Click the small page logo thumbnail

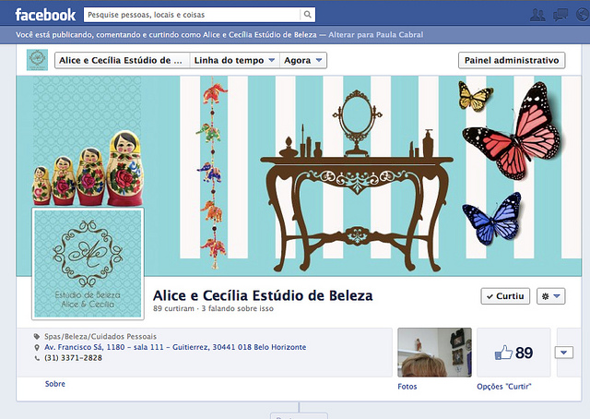coord(38,60)
